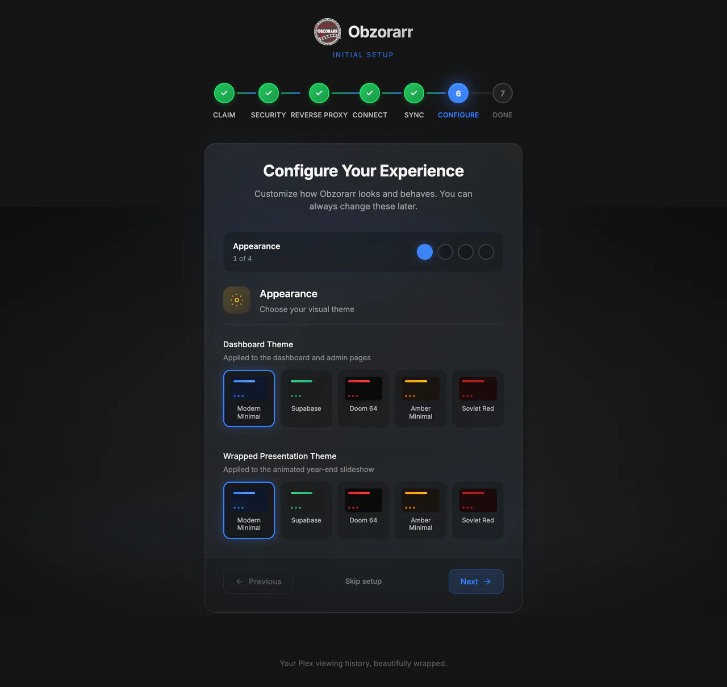
Task: Click the sun icon beside Appearance heading
Action: tap(237, 300)
